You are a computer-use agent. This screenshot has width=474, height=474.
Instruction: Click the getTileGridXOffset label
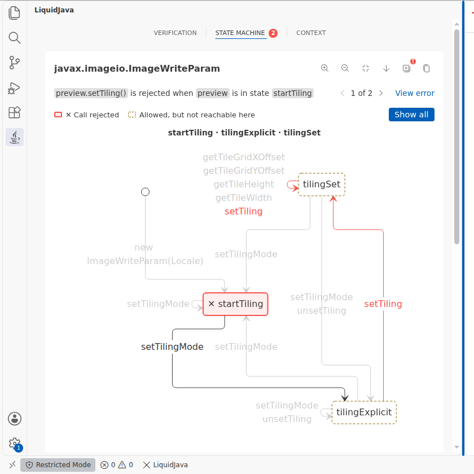[244, 157]
